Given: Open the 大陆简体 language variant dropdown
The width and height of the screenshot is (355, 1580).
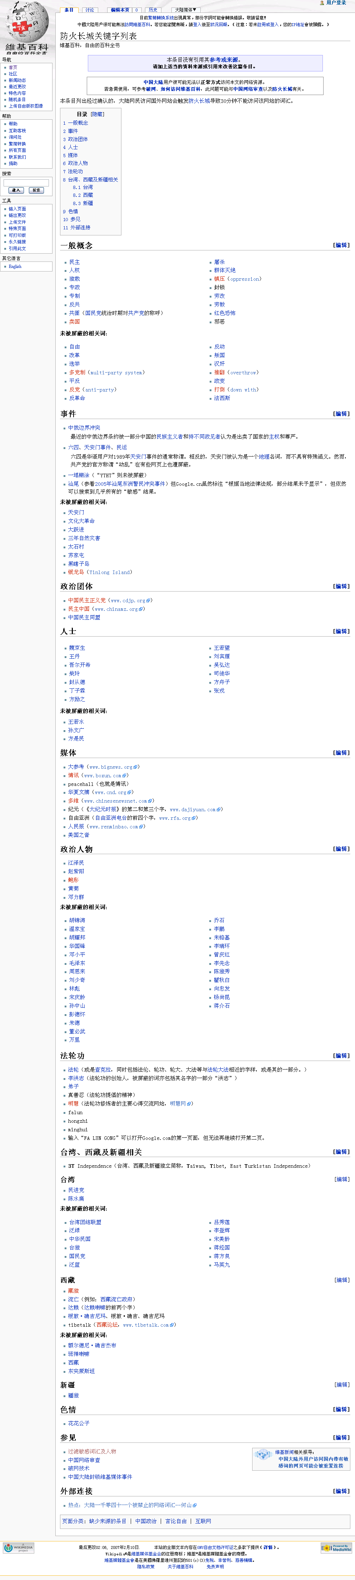Looking at the screenshot, I should [186, 10].
